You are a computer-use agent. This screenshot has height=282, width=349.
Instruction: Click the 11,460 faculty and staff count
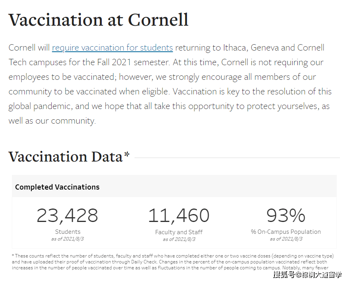[179, 216]
